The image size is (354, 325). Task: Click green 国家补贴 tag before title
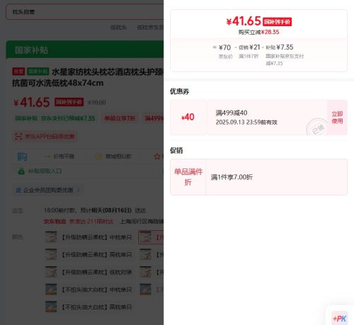pyautogui.click(x=38, y=72)
